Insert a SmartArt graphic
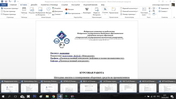 (57, 8)
